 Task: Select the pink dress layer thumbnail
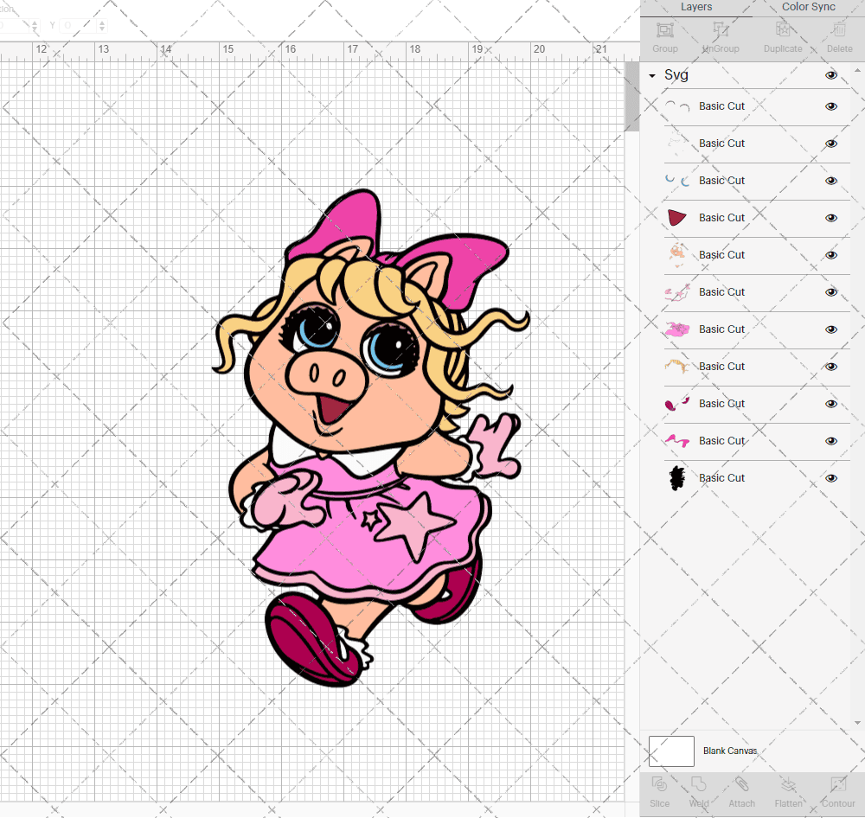coord(677,329)
